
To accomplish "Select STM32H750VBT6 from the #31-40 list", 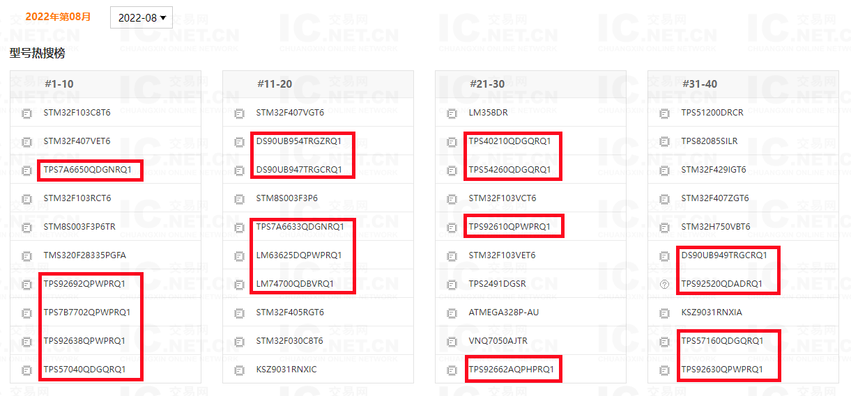I will click(x=716, y=227).
